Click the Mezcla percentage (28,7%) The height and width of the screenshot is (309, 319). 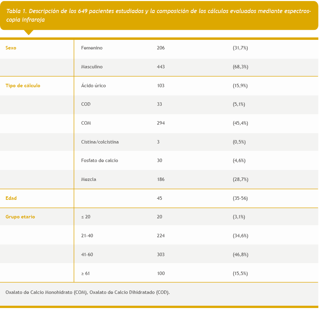click(240, 180)
